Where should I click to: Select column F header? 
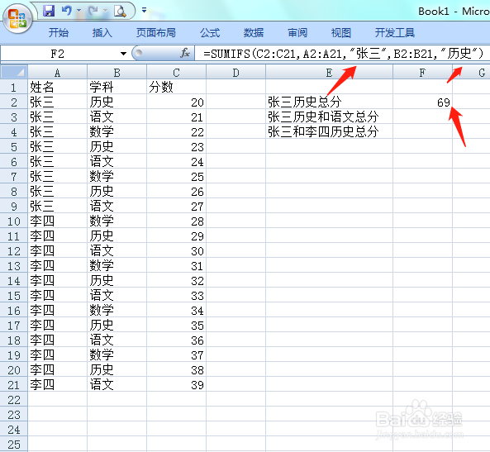[x=422, y=73]
